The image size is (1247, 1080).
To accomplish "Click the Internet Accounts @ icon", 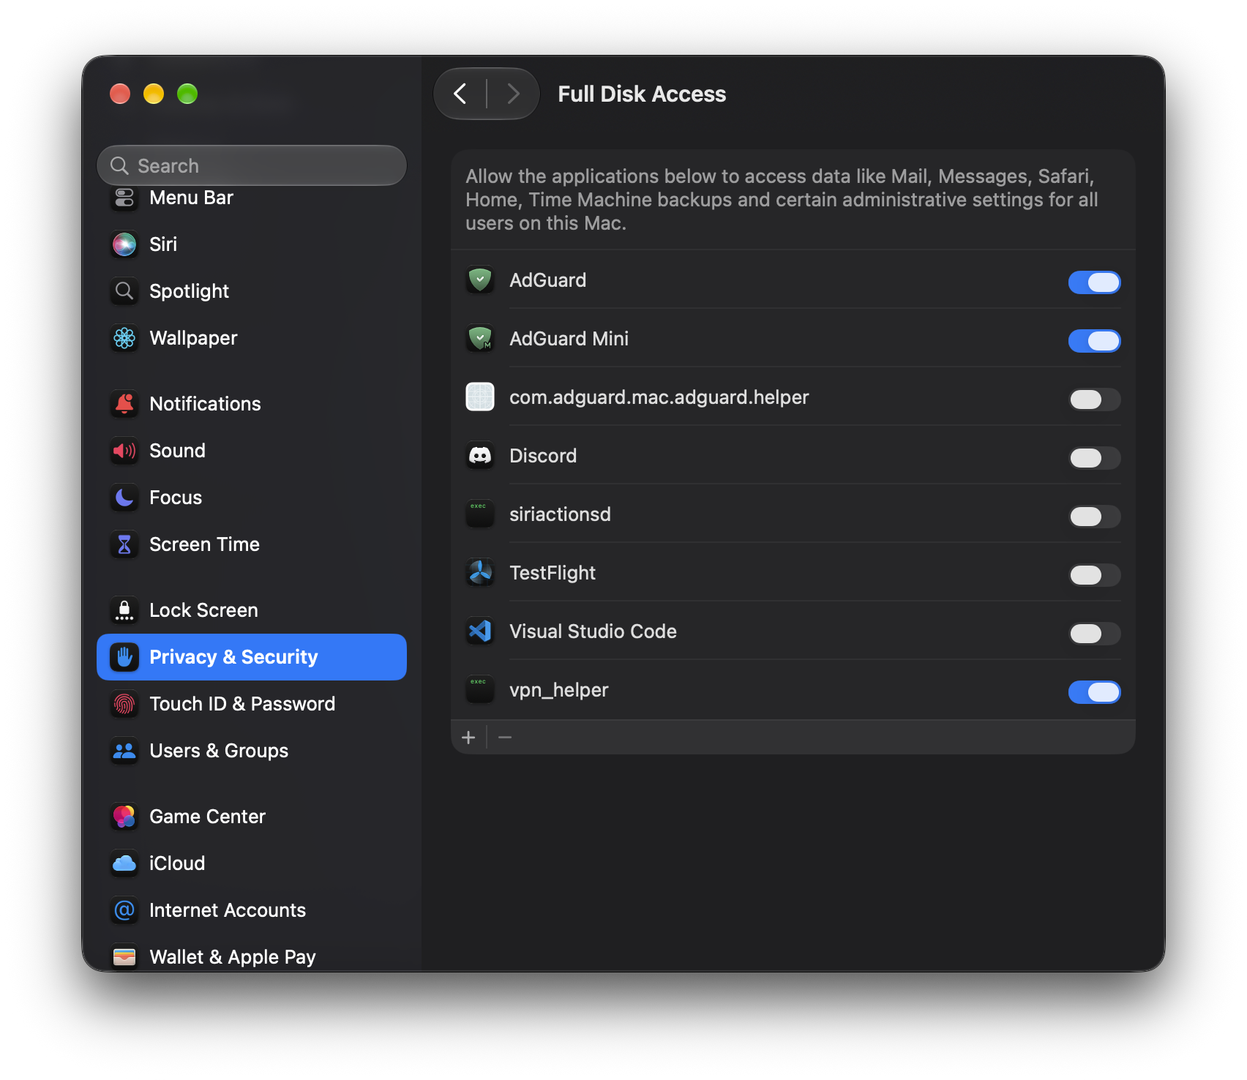I will point(124,910).
